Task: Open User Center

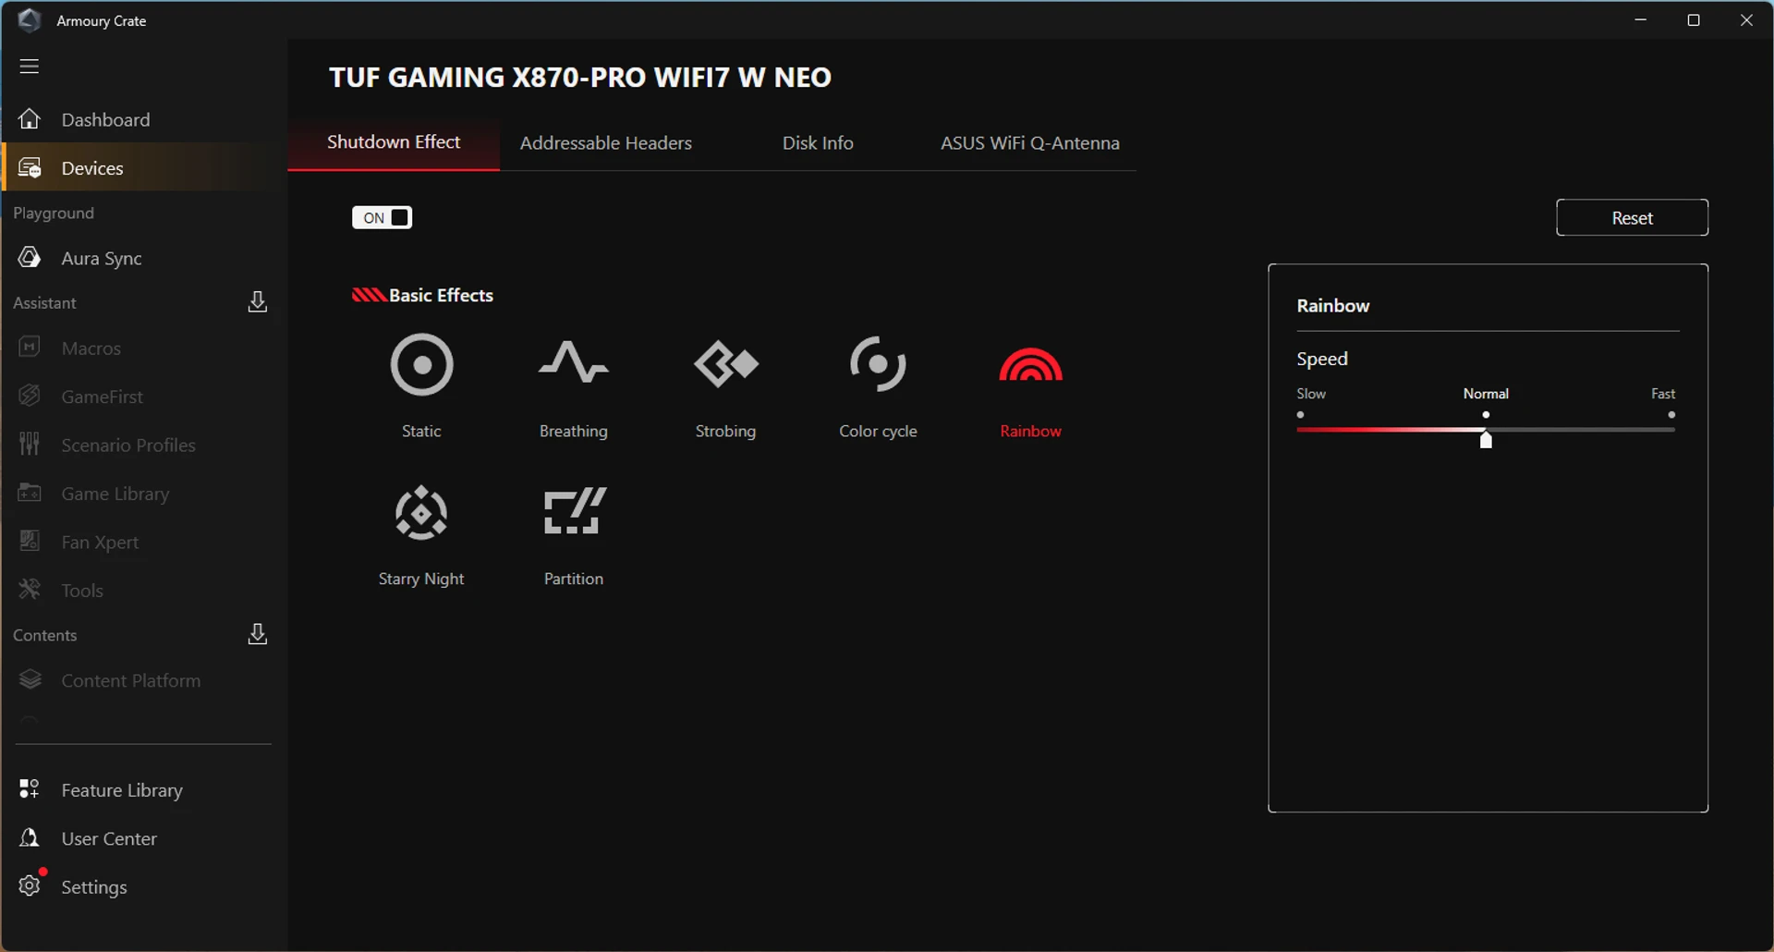Action: (144, 838)
